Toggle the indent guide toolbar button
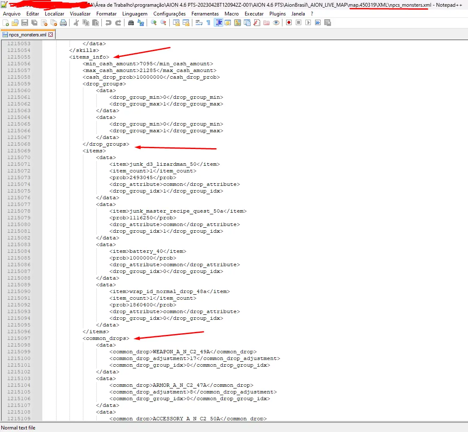 (218, 23)
